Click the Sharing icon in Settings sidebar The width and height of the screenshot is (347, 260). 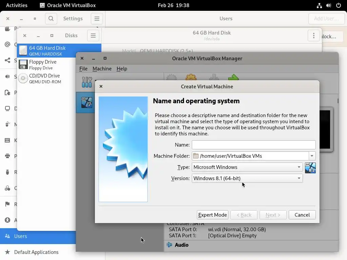pos(7,60)
